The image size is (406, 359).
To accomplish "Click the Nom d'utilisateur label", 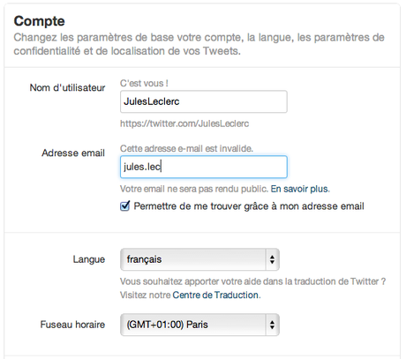I will pos(67,87).
